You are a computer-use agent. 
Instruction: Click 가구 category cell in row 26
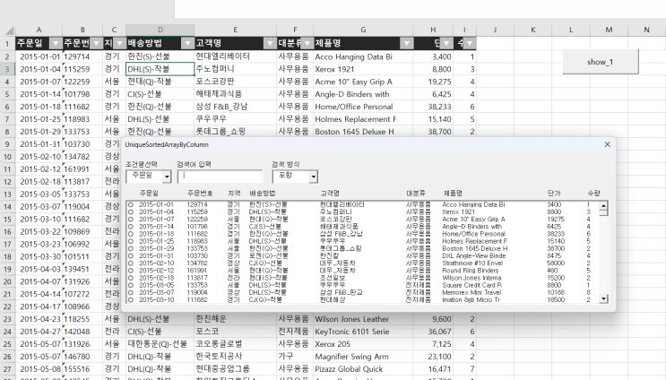pyautogui.click(x=295, y=357)
